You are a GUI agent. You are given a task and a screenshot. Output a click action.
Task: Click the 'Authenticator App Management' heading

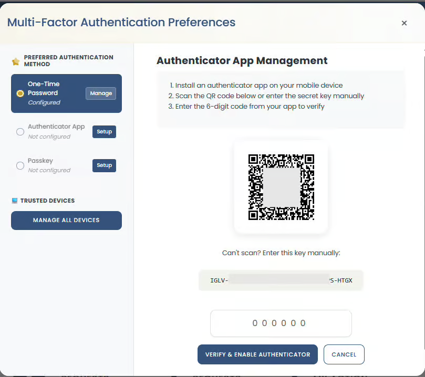[x=242, y=61]
